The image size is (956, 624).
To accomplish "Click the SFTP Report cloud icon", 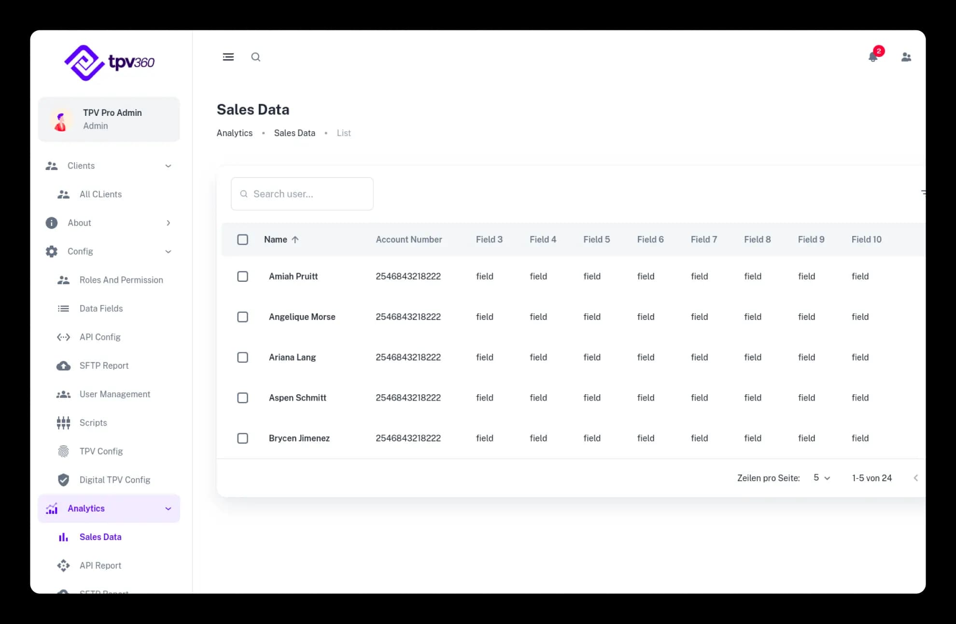I will 63,366.
